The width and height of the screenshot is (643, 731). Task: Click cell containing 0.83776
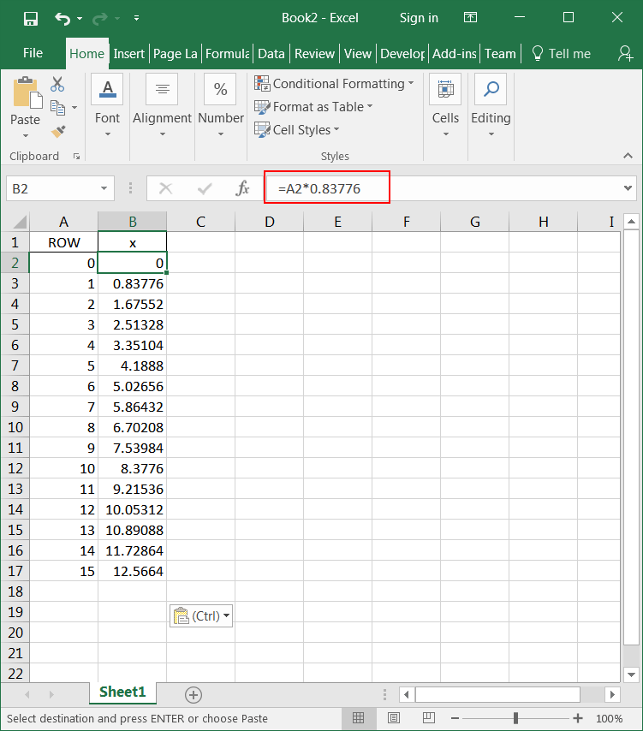[133, 284]
